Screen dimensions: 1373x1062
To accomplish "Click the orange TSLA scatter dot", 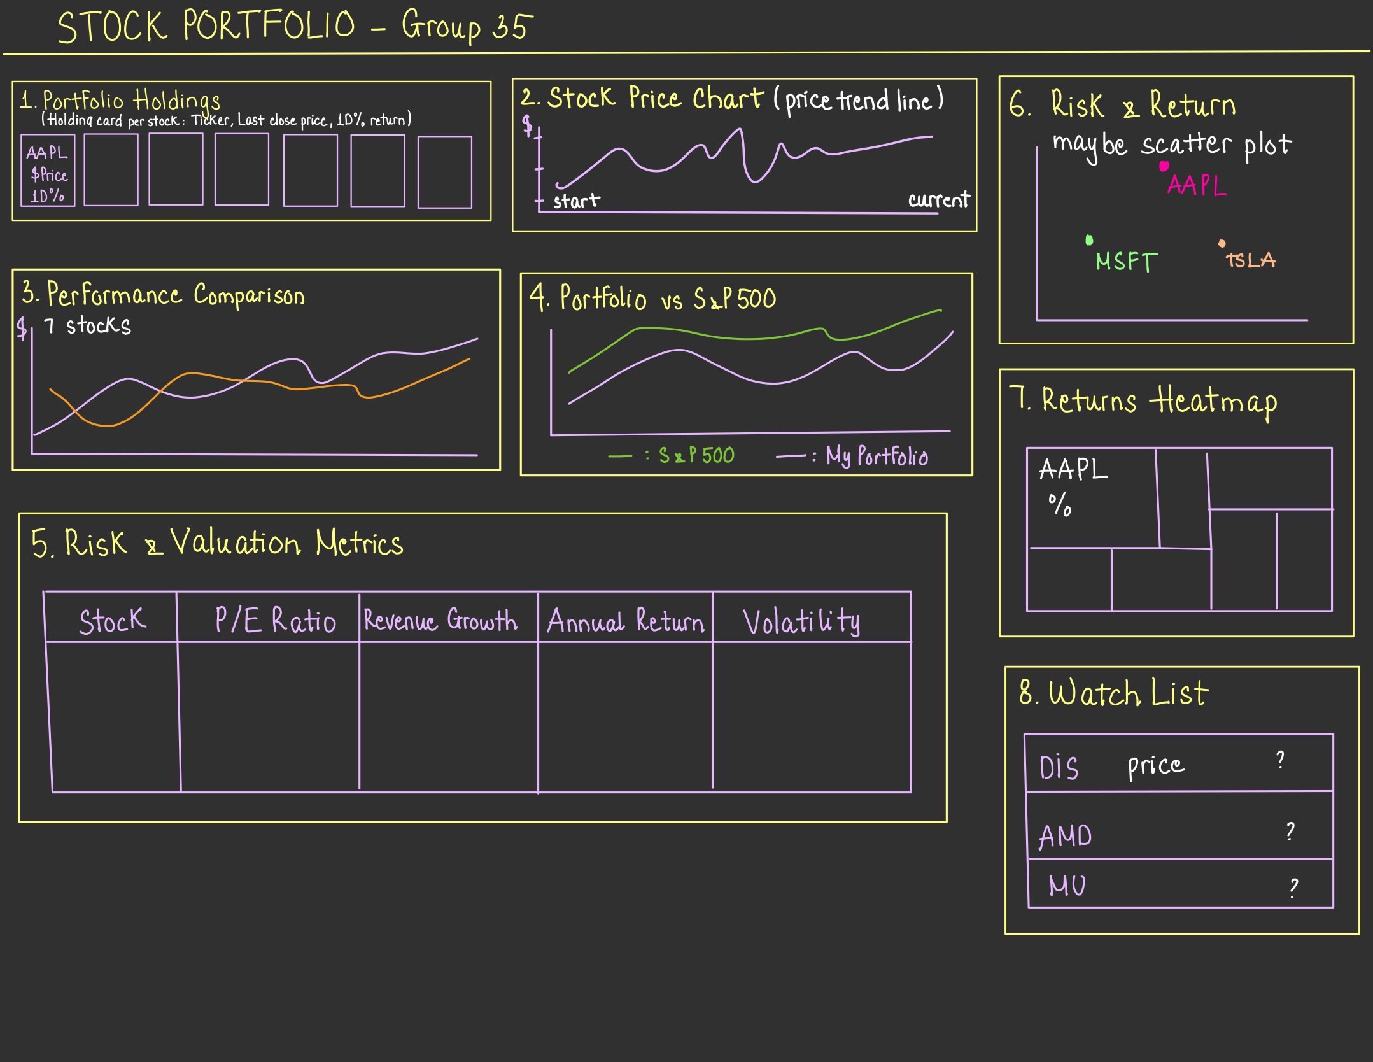I will (1222, 243).
